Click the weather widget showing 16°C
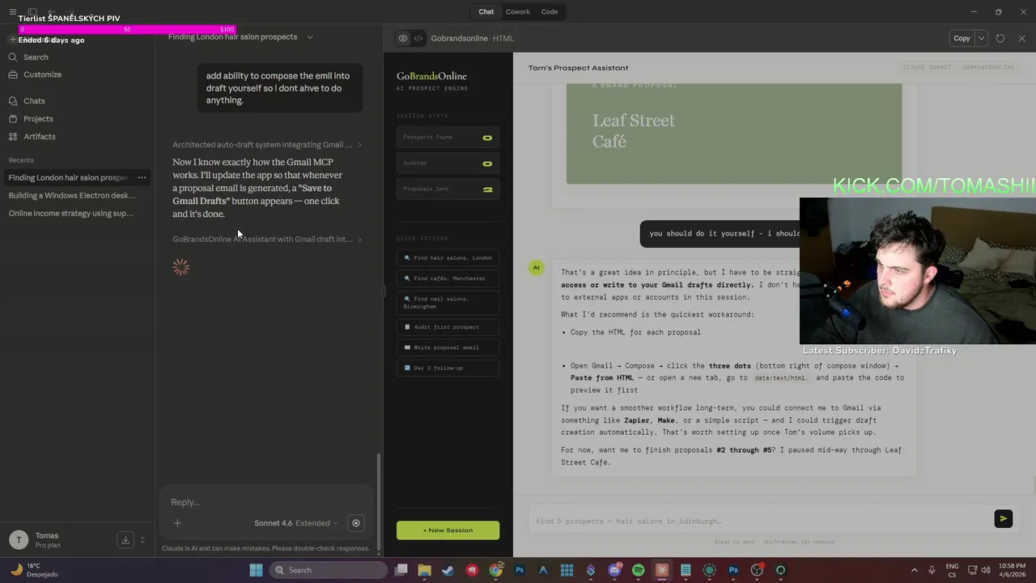The image size is (1036, 583). pos(34,570)
